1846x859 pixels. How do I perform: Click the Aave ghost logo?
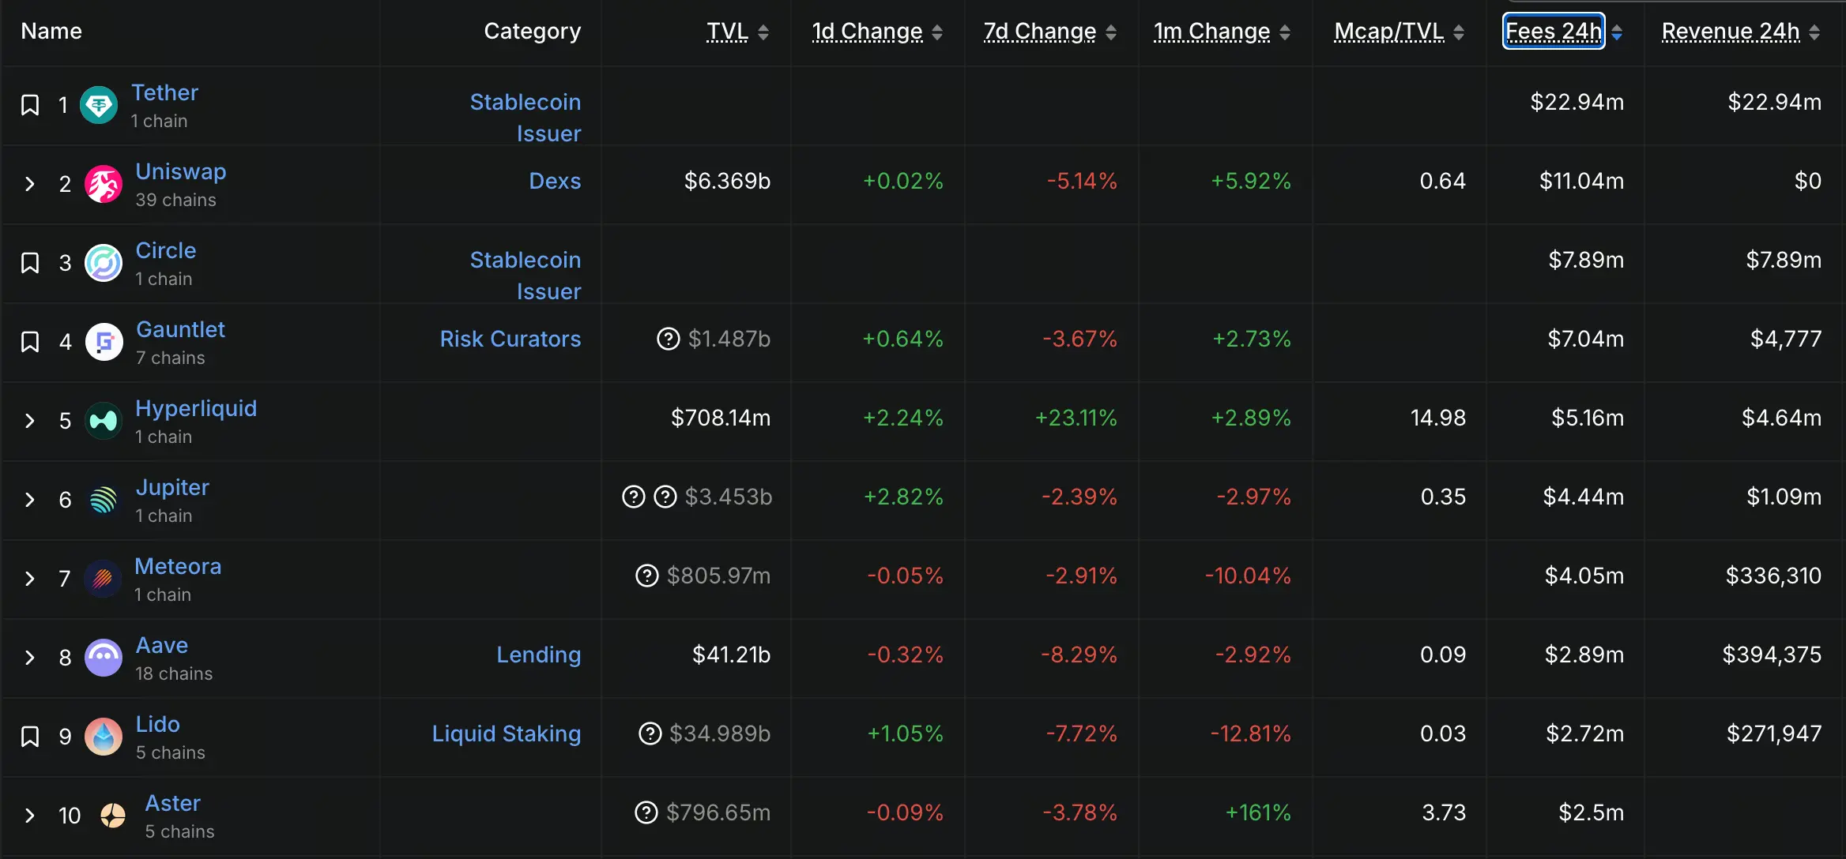104,658
